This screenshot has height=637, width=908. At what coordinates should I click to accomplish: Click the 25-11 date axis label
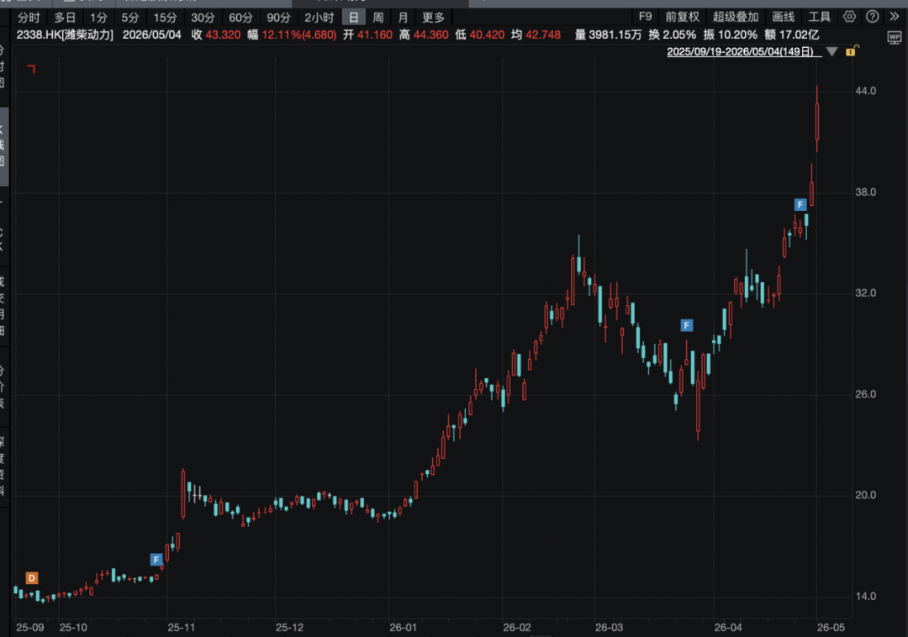(182, 627)
